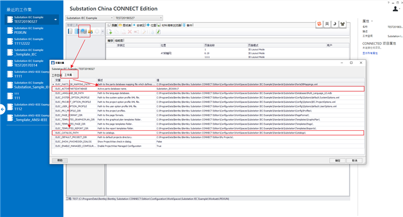Click the red X delete page icon
The height and width of the screenshot is (217, 403).
coord(129,32)
